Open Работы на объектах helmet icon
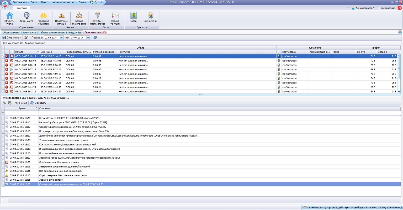Screen dimensions: 403x210 pos(43,18)
